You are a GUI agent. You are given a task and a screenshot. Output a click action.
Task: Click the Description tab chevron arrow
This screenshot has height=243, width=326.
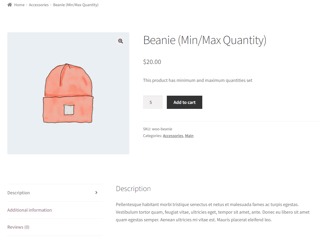(96, 193)
